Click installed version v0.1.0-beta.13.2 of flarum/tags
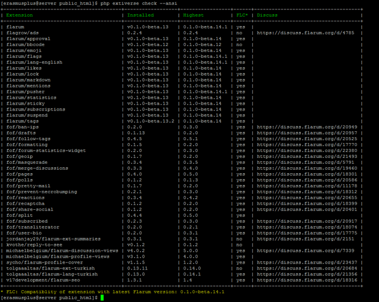The width and height of the screenshot is (379, 302). click(151, 121)
